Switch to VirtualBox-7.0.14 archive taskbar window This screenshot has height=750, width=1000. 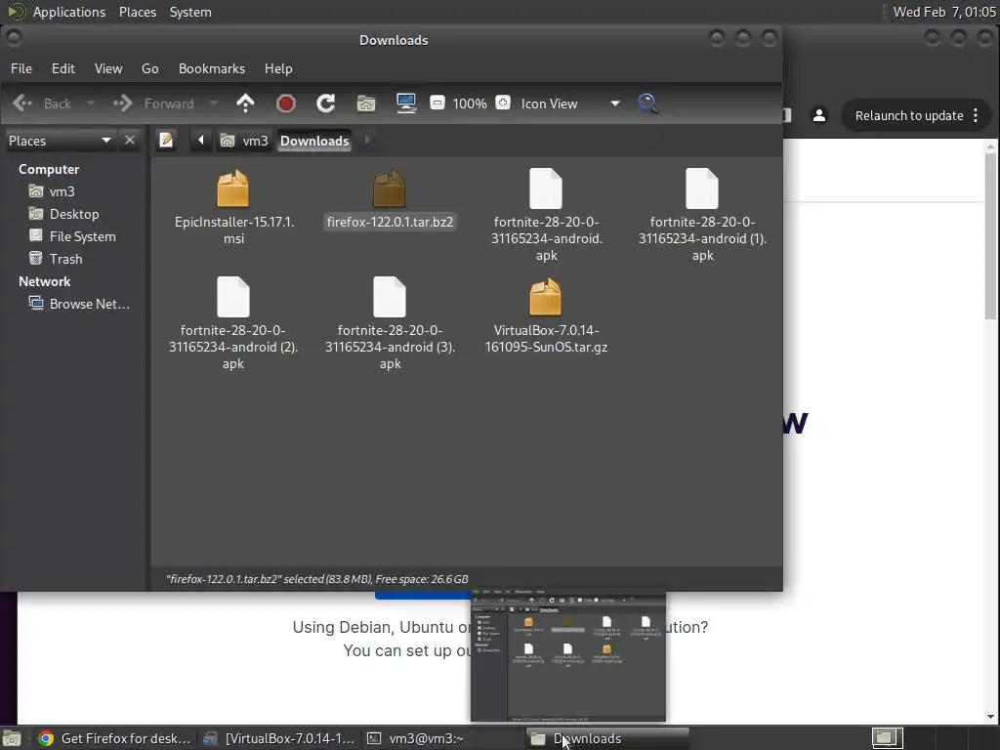click(278, 738)
